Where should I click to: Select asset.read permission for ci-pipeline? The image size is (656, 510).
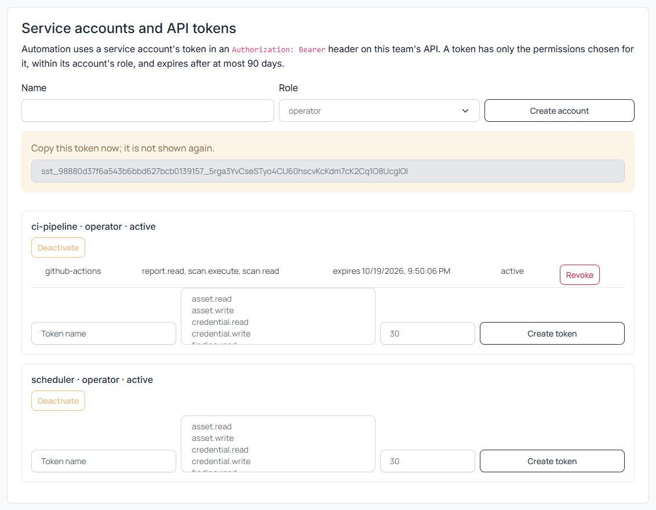coord(212,299)
